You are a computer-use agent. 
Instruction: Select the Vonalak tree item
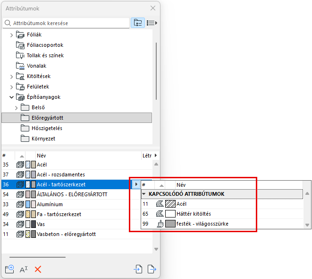pyautogui.click(x=36, y=66)
